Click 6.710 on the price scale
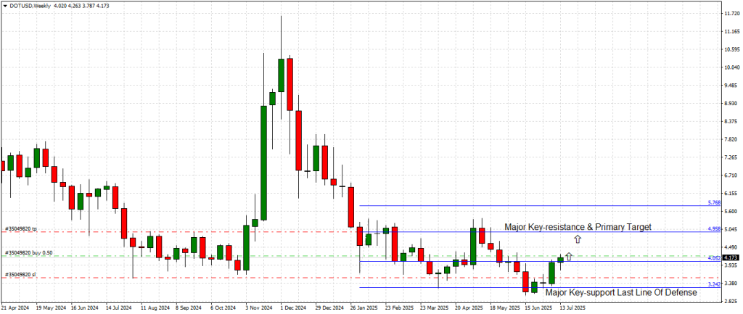 coord(732,175)
